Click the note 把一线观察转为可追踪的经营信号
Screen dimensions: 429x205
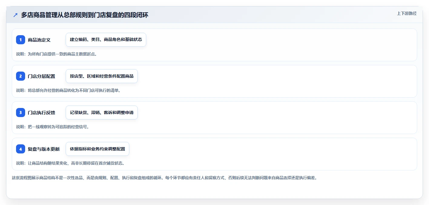point(52,127)
